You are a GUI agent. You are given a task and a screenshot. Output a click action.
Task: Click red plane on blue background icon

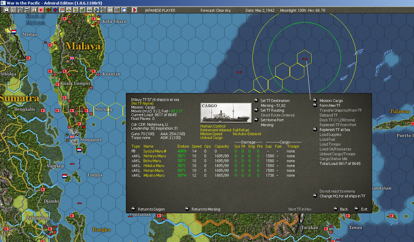click(55, 10)
